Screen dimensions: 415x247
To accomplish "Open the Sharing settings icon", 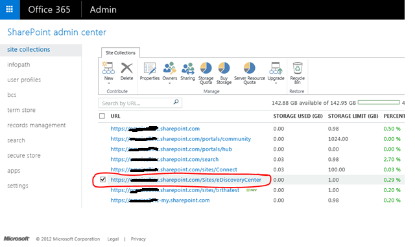I will 187,68.
